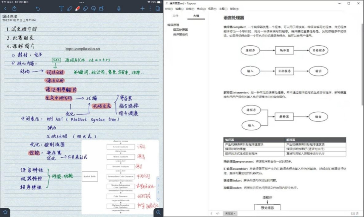The image size is (364, 217).
Task: Tap the undo arrow
Action: (38, 9)
